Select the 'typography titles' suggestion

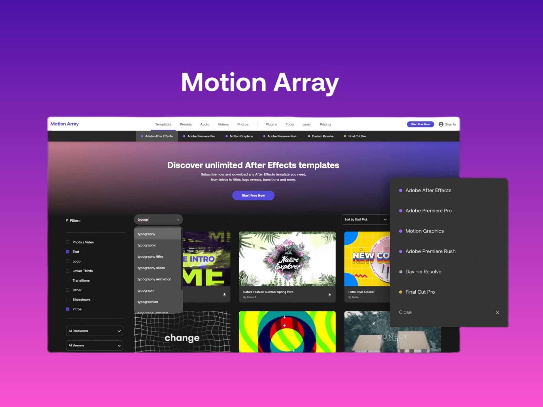point(150,256)
